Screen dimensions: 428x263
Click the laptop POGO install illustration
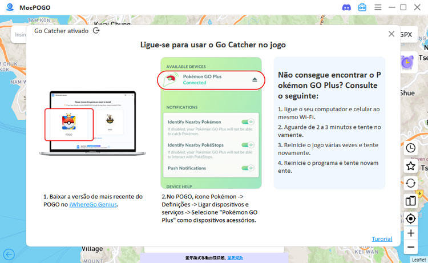[x=93, y=123]
